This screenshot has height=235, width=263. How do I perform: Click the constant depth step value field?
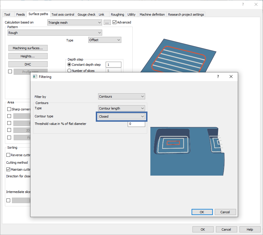point(114,65)
